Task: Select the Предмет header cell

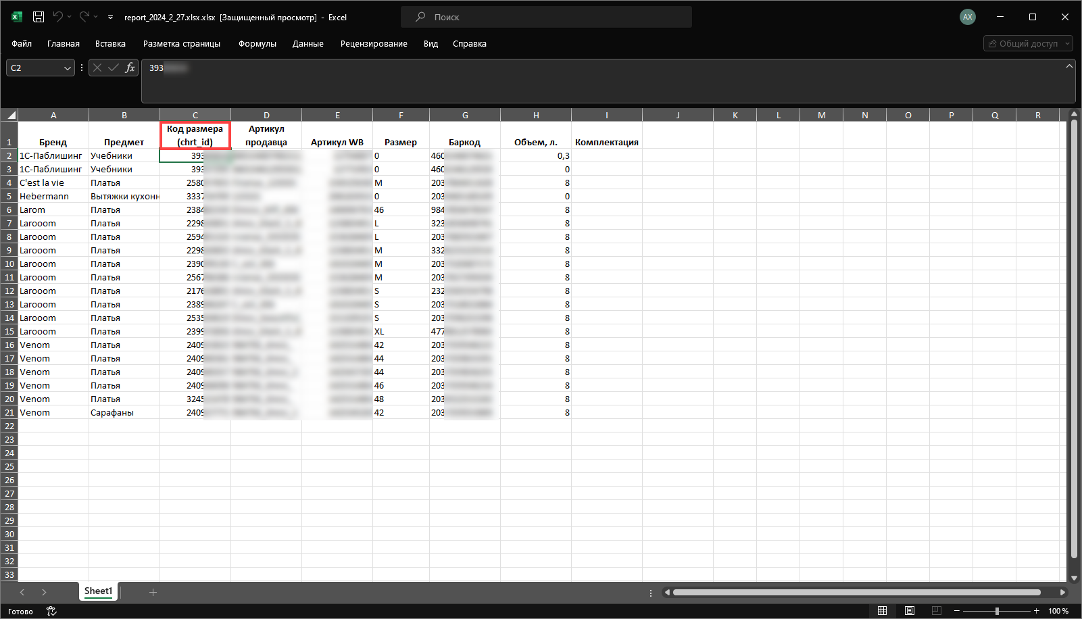Action: click(124, 135)
